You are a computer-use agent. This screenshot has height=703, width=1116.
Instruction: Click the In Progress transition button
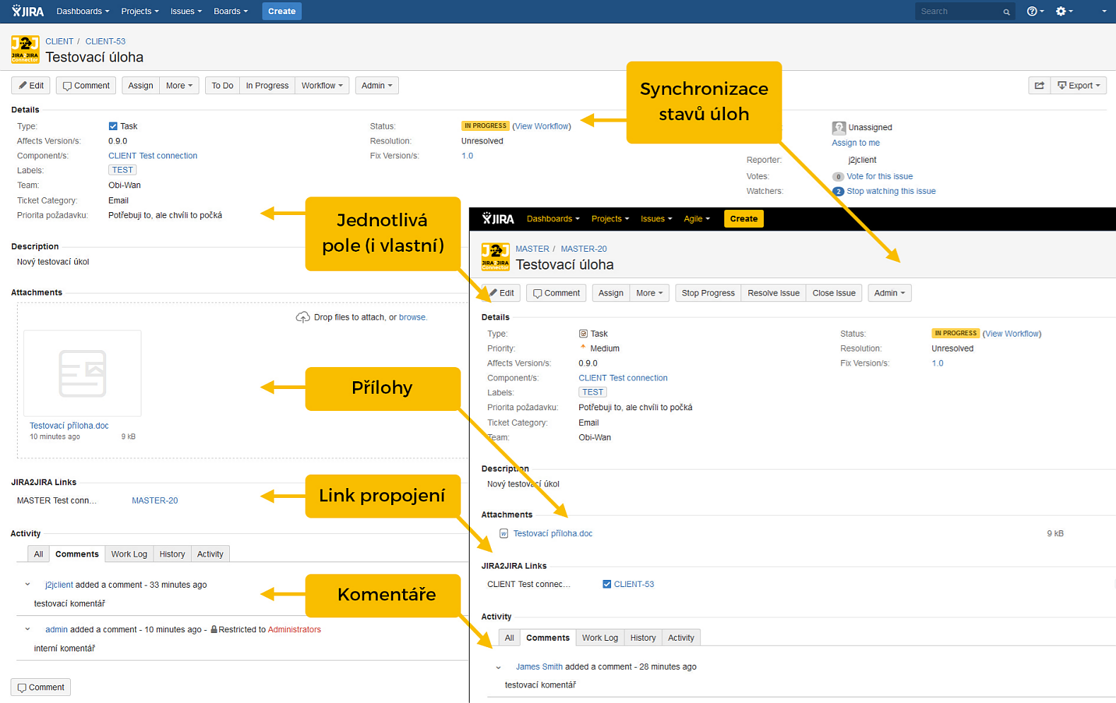pos(267,86)
